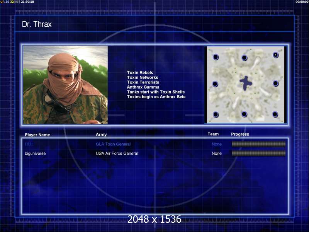Click the Progress column header
Image resolution: width=309 pixels, height=232 pixels.
pos(240,134)
